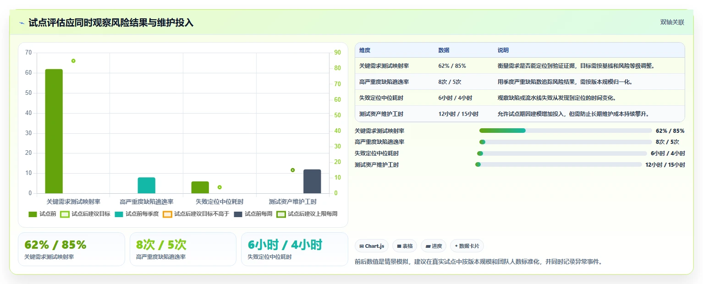The width and height of the screenshot is (703, 284).
Task: Click the small green 失败定位中位耗时 bar
Action: pyautogui.click(x=200, y=187)
